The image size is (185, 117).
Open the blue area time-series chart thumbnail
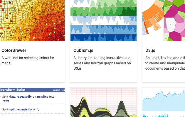tap(164, 102)
